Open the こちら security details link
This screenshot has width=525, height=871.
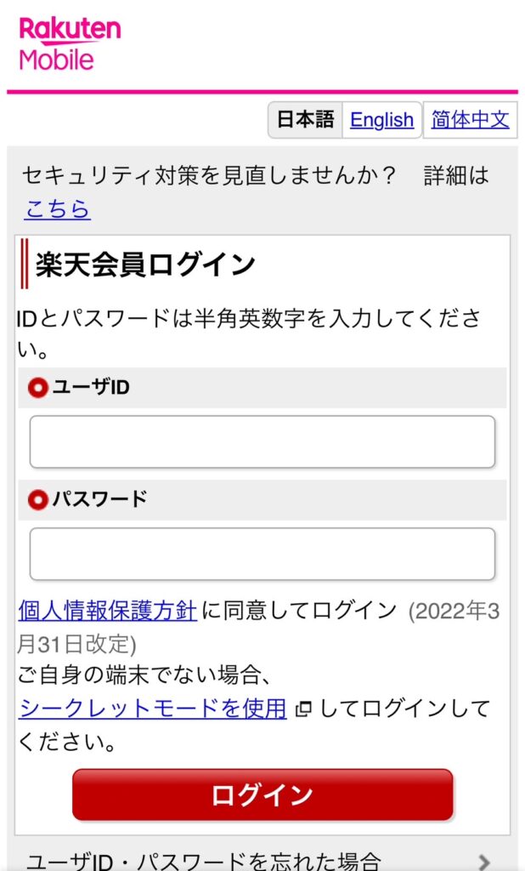point(57,209)
